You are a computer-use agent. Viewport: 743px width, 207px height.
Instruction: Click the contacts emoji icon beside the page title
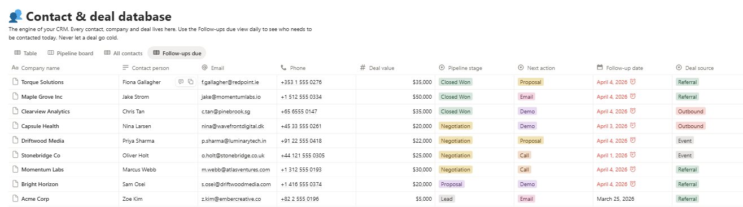click(x=16, y=16)
